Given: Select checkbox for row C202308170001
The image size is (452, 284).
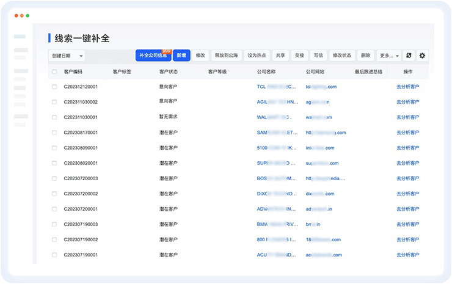Looking at the screenshot, I should point(54,133).
